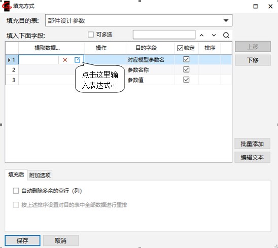Go to next search result with down chevron
Screen dimensions: 278x248
click(214, 35)
